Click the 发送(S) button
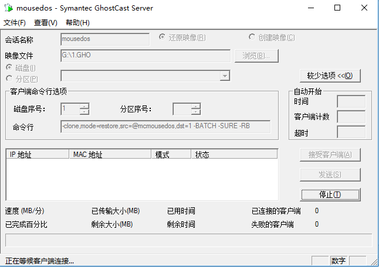Image resolution: width=379 pixels, height=267 pixels. tap(330, 174)
